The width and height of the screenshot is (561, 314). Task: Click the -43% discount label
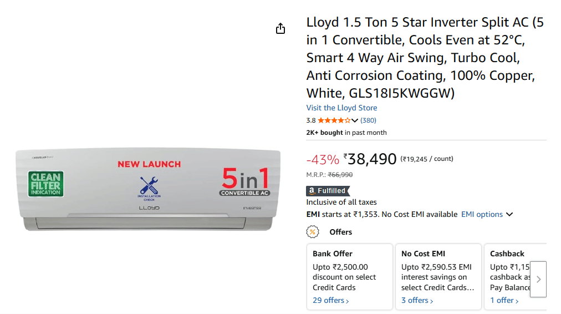click(323, 160)
